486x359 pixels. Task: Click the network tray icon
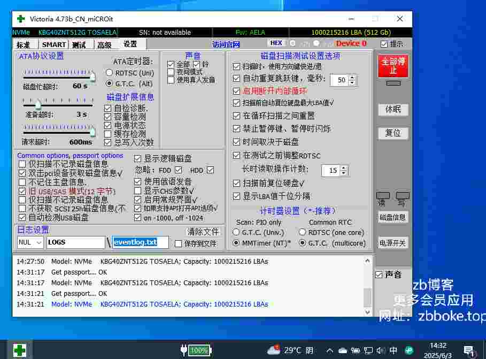click(368, 350)
